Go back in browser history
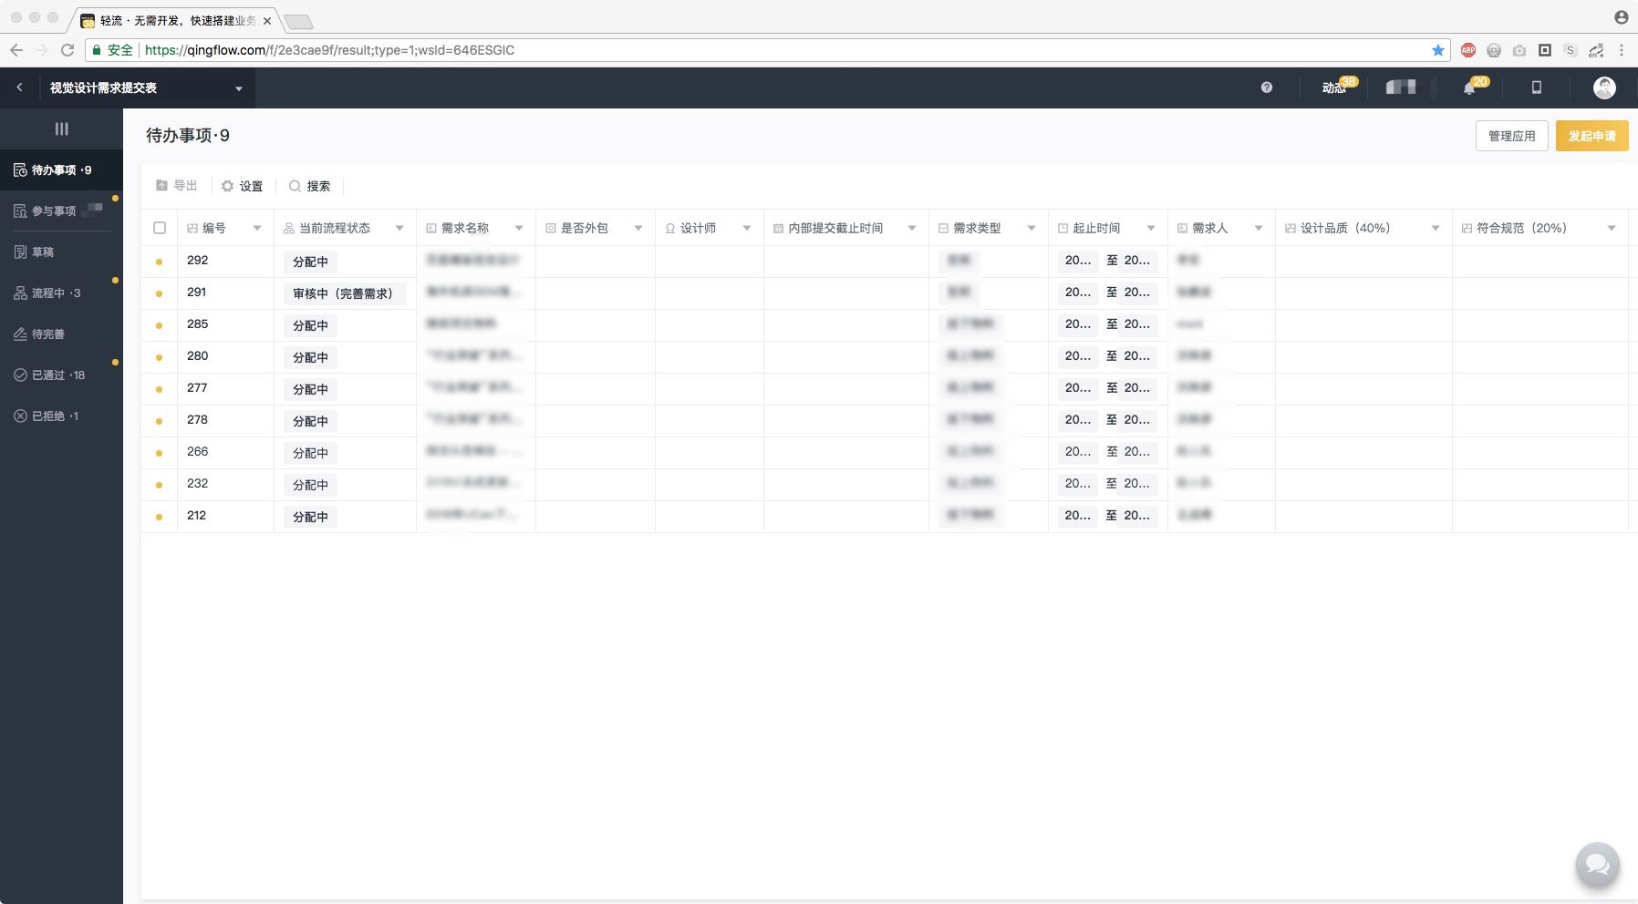Viewport: 1638px width, 904px height. tap(16, 50)
